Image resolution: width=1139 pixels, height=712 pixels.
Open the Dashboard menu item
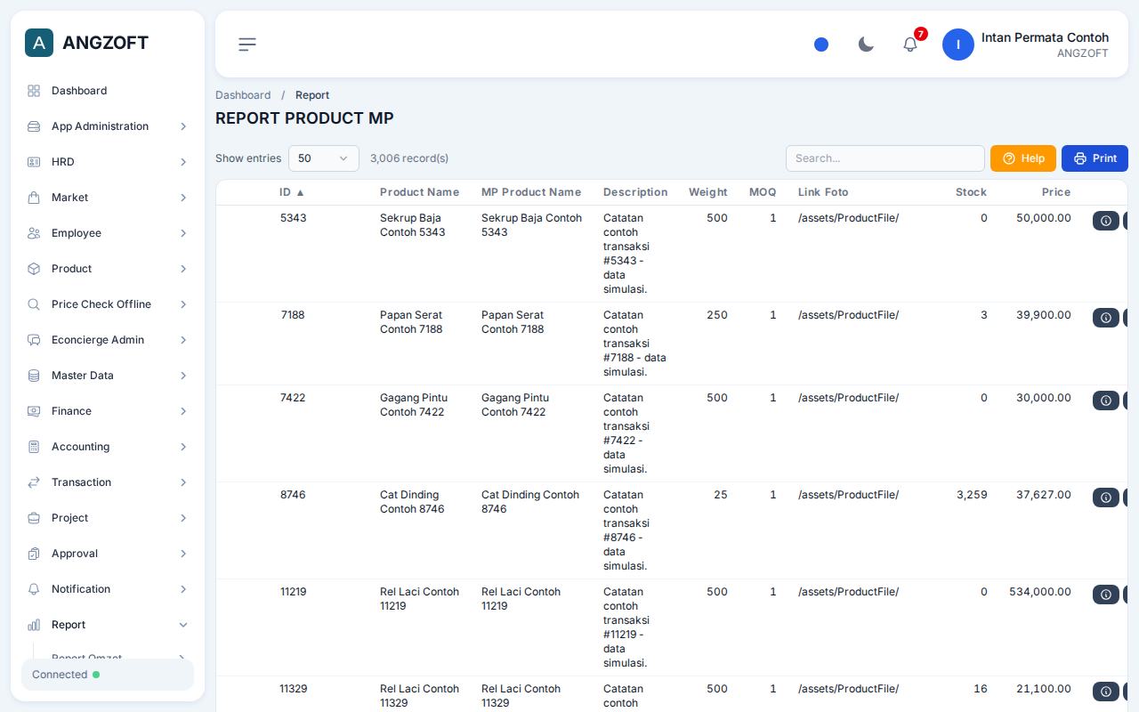coord(108,91)
